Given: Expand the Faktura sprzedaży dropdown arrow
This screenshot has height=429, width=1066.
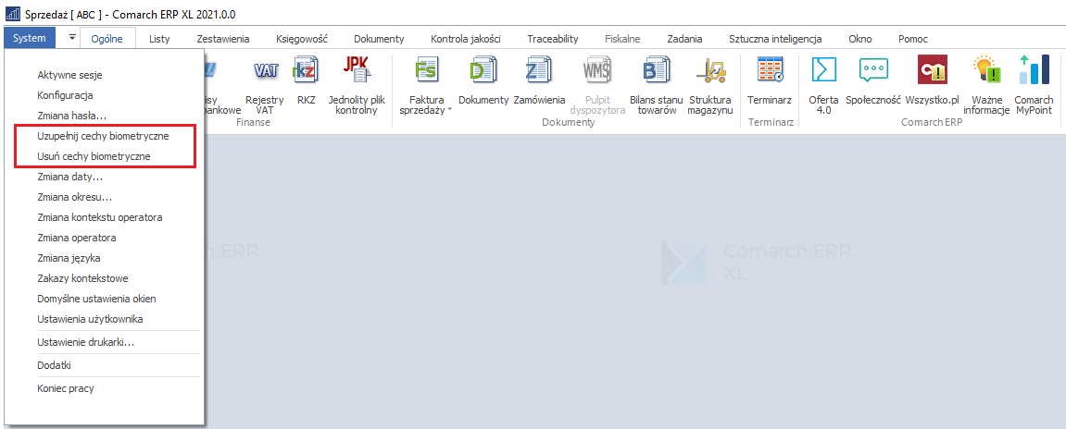Looking at the screenshot, I should (x=448, y=110).
